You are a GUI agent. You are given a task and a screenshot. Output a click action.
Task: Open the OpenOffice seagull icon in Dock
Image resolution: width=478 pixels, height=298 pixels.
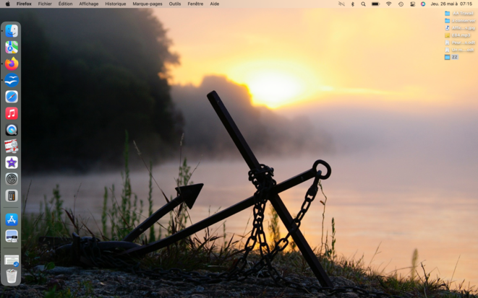pyautogui.click(x=12, y=80)
